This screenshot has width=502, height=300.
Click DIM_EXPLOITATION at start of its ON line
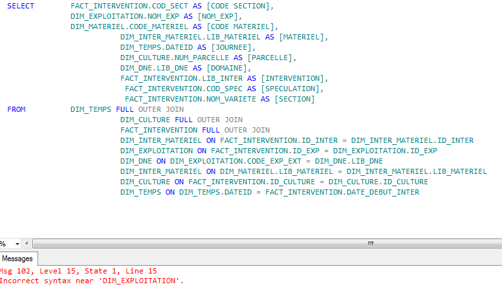tap(157, 151)
